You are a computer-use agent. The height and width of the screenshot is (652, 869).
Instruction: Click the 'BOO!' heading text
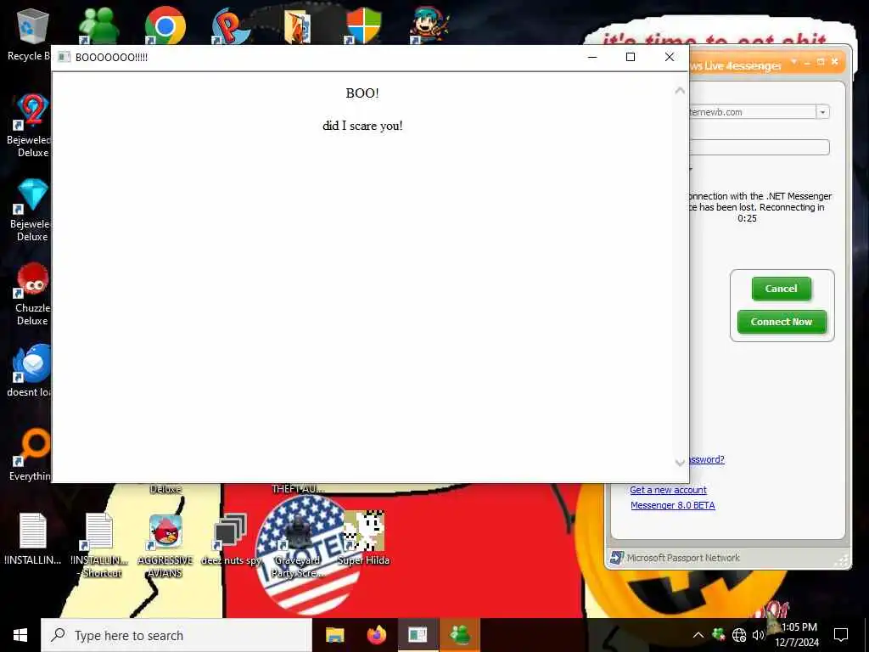(362, 93)
